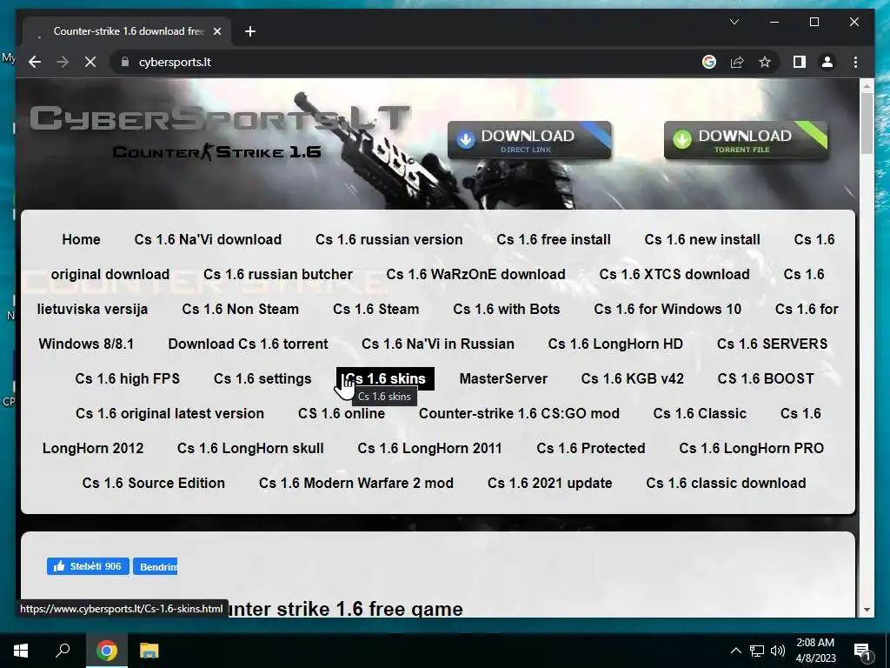The height and width of the screenshot is (668, 890).
Task: Open Cs 1.6 original latest version
Action: tap(169, 413)
